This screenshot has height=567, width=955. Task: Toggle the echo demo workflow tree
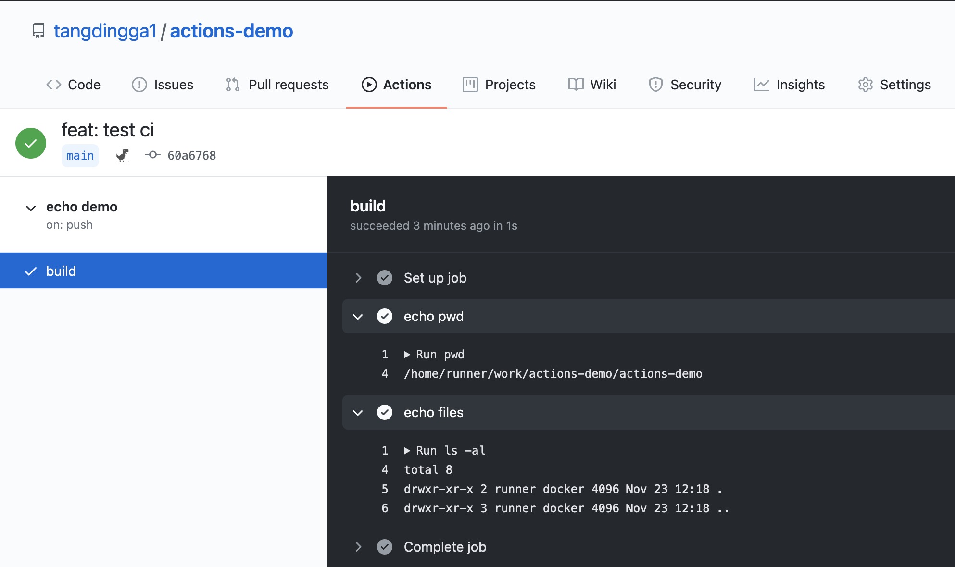tap(30, 207)
